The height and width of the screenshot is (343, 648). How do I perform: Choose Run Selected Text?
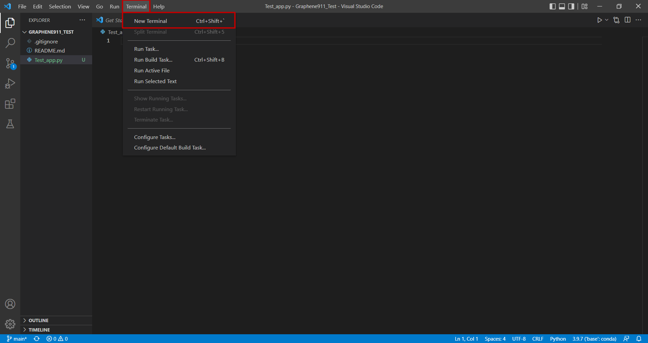pyautogui.click(x=179, y=81)
